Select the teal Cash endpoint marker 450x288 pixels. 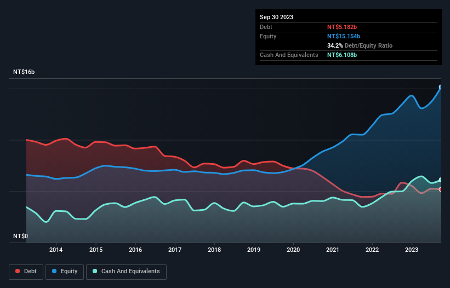click(x=441, y=180)
